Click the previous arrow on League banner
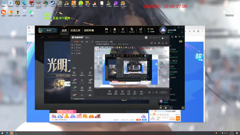This screenshot has width=240, height=135. click(41, 57)
